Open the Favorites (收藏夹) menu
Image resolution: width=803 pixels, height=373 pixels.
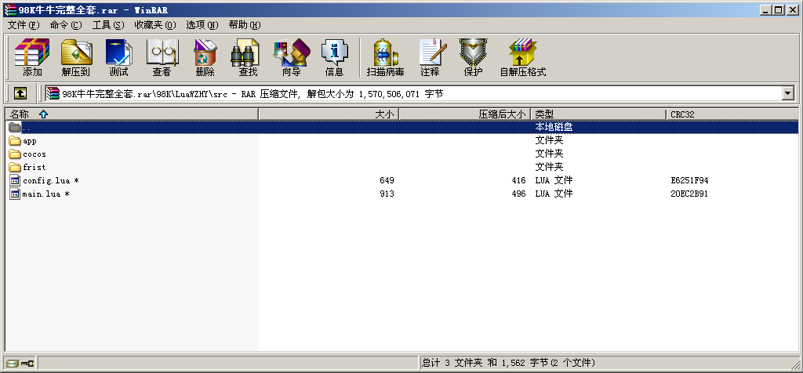click(154, 25)
